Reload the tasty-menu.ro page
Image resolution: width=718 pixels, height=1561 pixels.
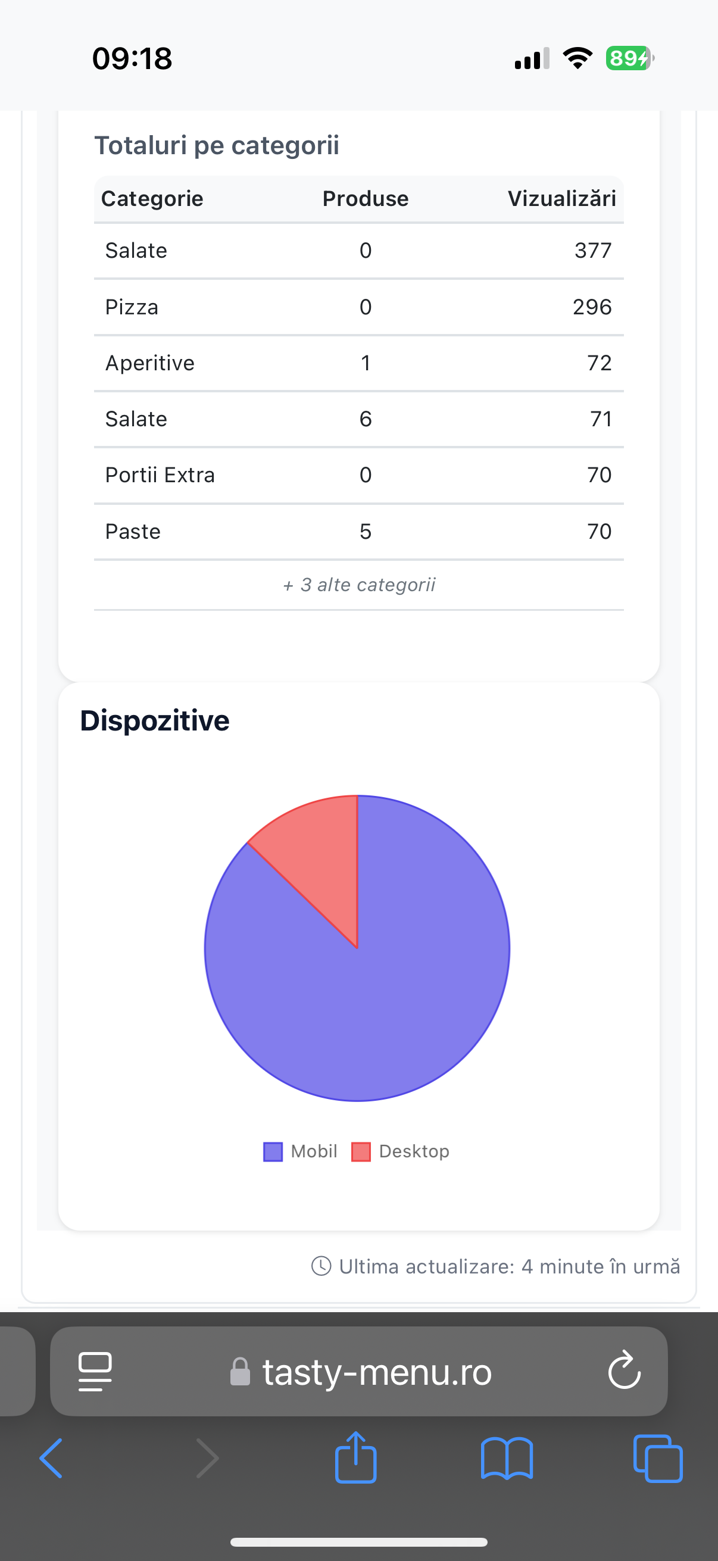[x=624, y=1370]
